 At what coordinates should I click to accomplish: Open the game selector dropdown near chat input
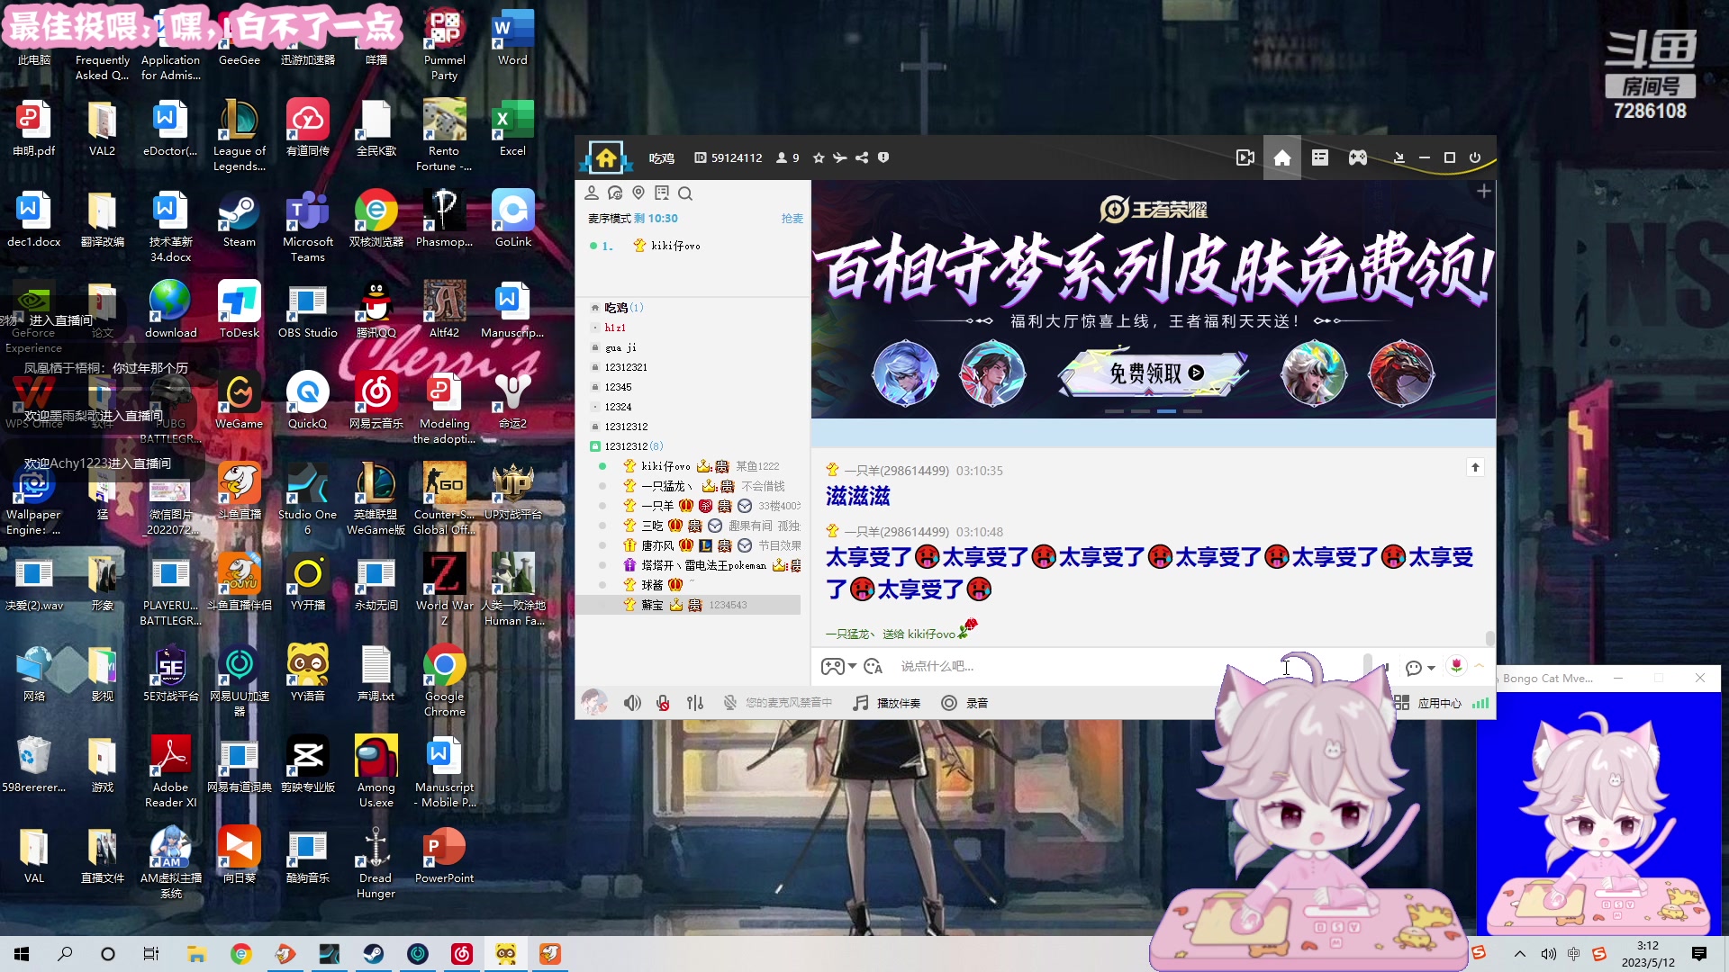click(x=838, y=666)
